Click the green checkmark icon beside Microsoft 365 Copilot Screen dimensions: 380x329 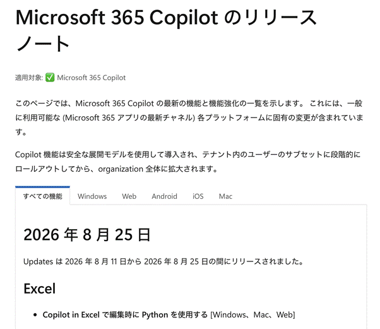50,78
